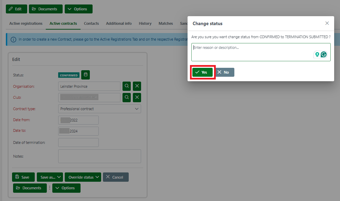Open Grammarly suggestions via the lightbulb icon

point(317,54)
